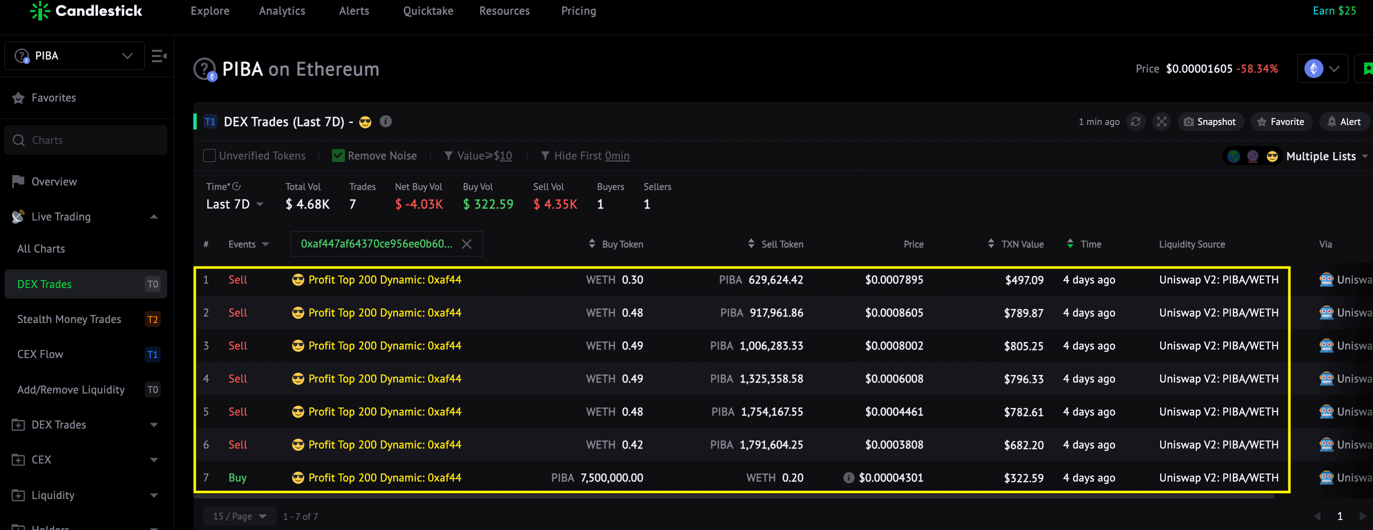Open the Last 7D time range dropdown

tap(234, 204)
